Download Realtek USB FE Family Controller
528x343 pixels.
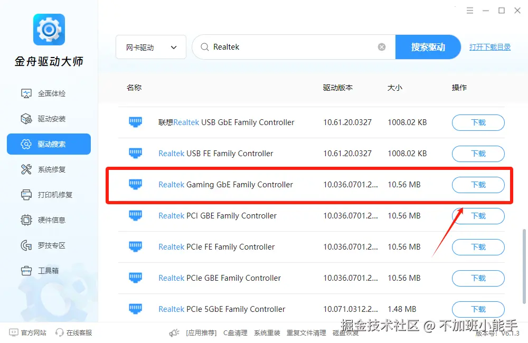[x=478, y=154]
